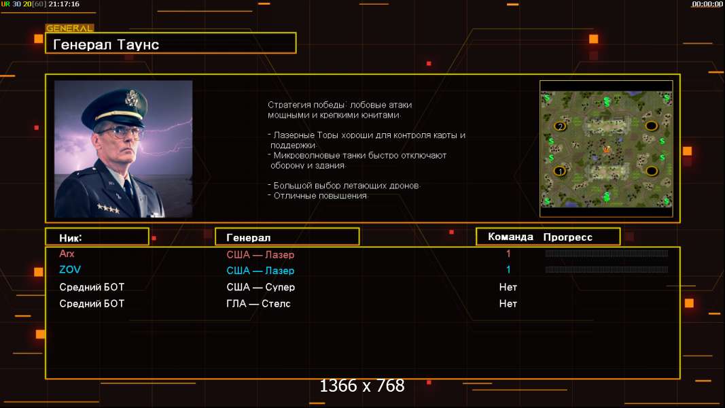Click the ZOV loading progress bar
Image resolution: width=725 pixels, height=408 pixels.
(x=607, y=269)
